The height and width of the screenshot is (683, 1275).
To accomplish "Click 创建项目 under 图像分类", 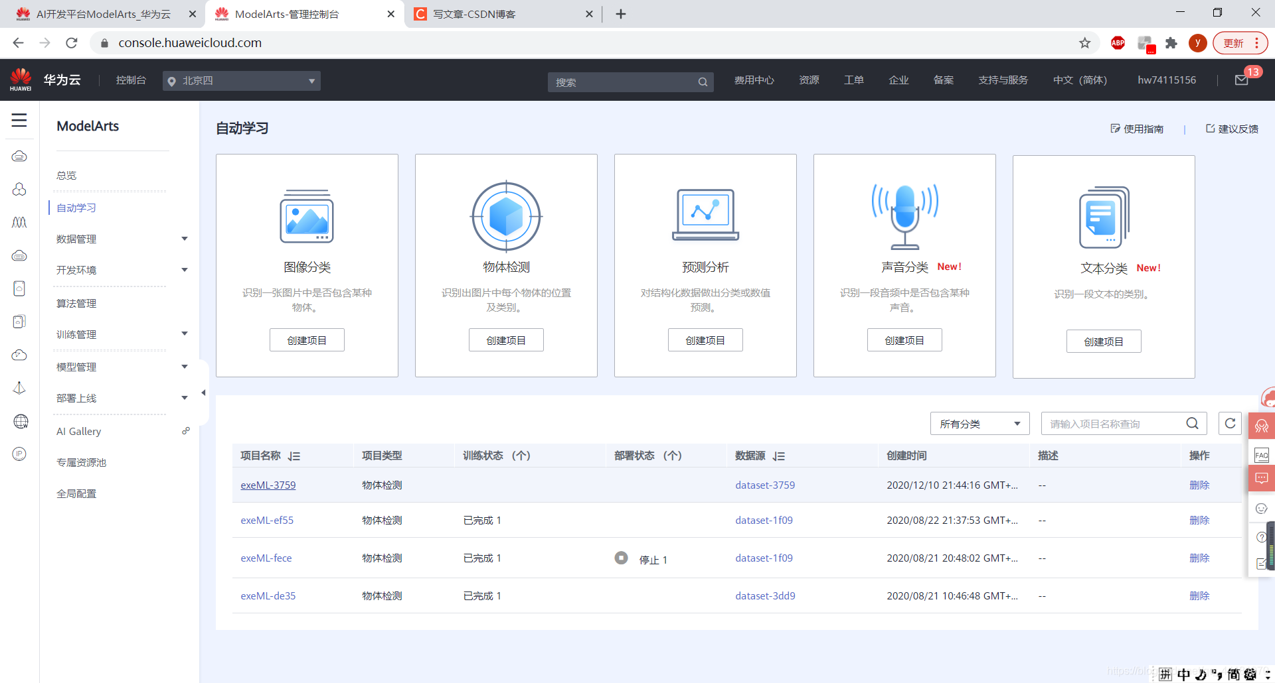I will click(307, 340).
